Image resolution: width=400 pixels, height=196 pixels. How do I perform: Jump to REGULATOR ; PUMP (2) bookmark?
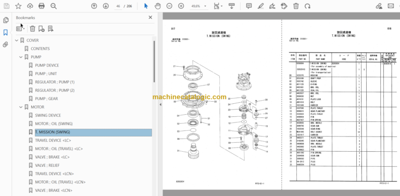[x=55, y=90]
